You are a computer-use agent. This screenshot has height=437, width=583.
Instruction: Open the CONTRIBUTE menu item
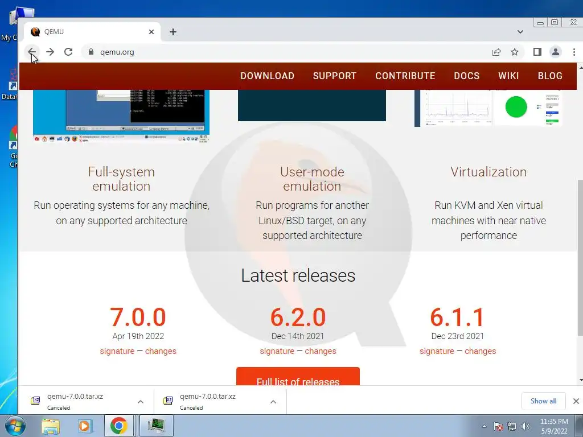tap(405, 76)
